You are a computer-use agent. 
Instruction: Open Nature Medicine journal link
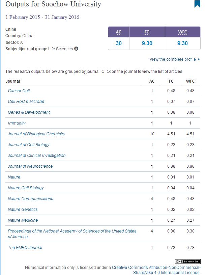point(23,220)
